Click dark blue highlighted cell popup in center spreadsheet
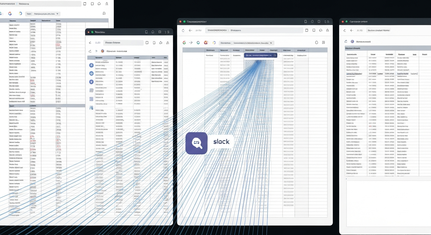Viewport: 431px width, 235px height. point(260,55)
